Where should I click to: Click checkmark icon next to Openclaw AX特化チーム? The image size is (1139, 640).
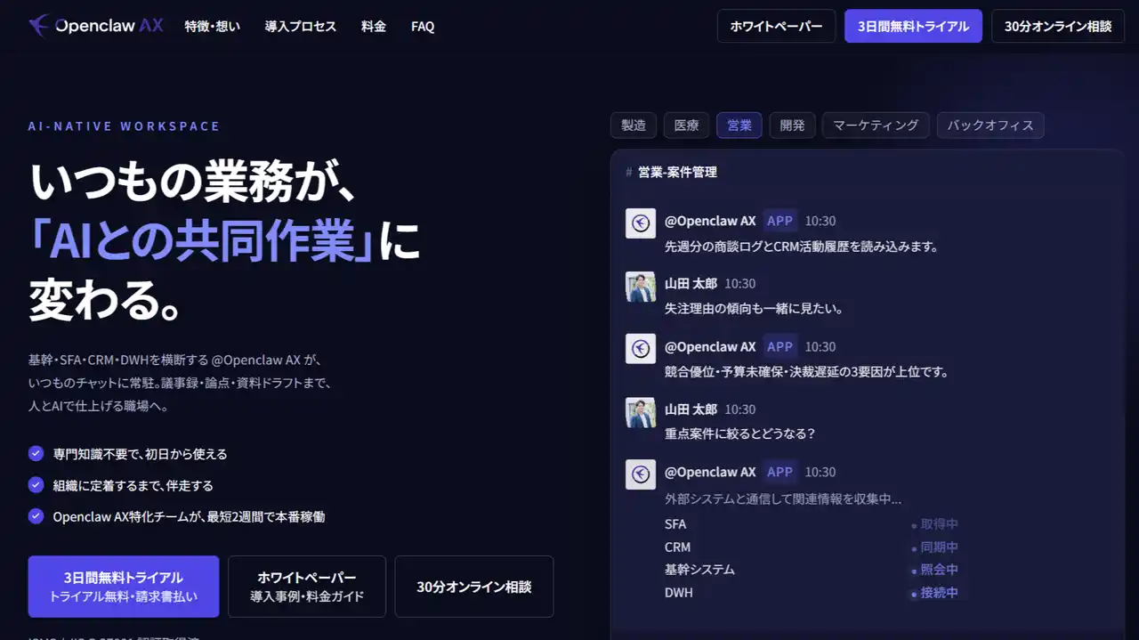(x=36, y=516)
